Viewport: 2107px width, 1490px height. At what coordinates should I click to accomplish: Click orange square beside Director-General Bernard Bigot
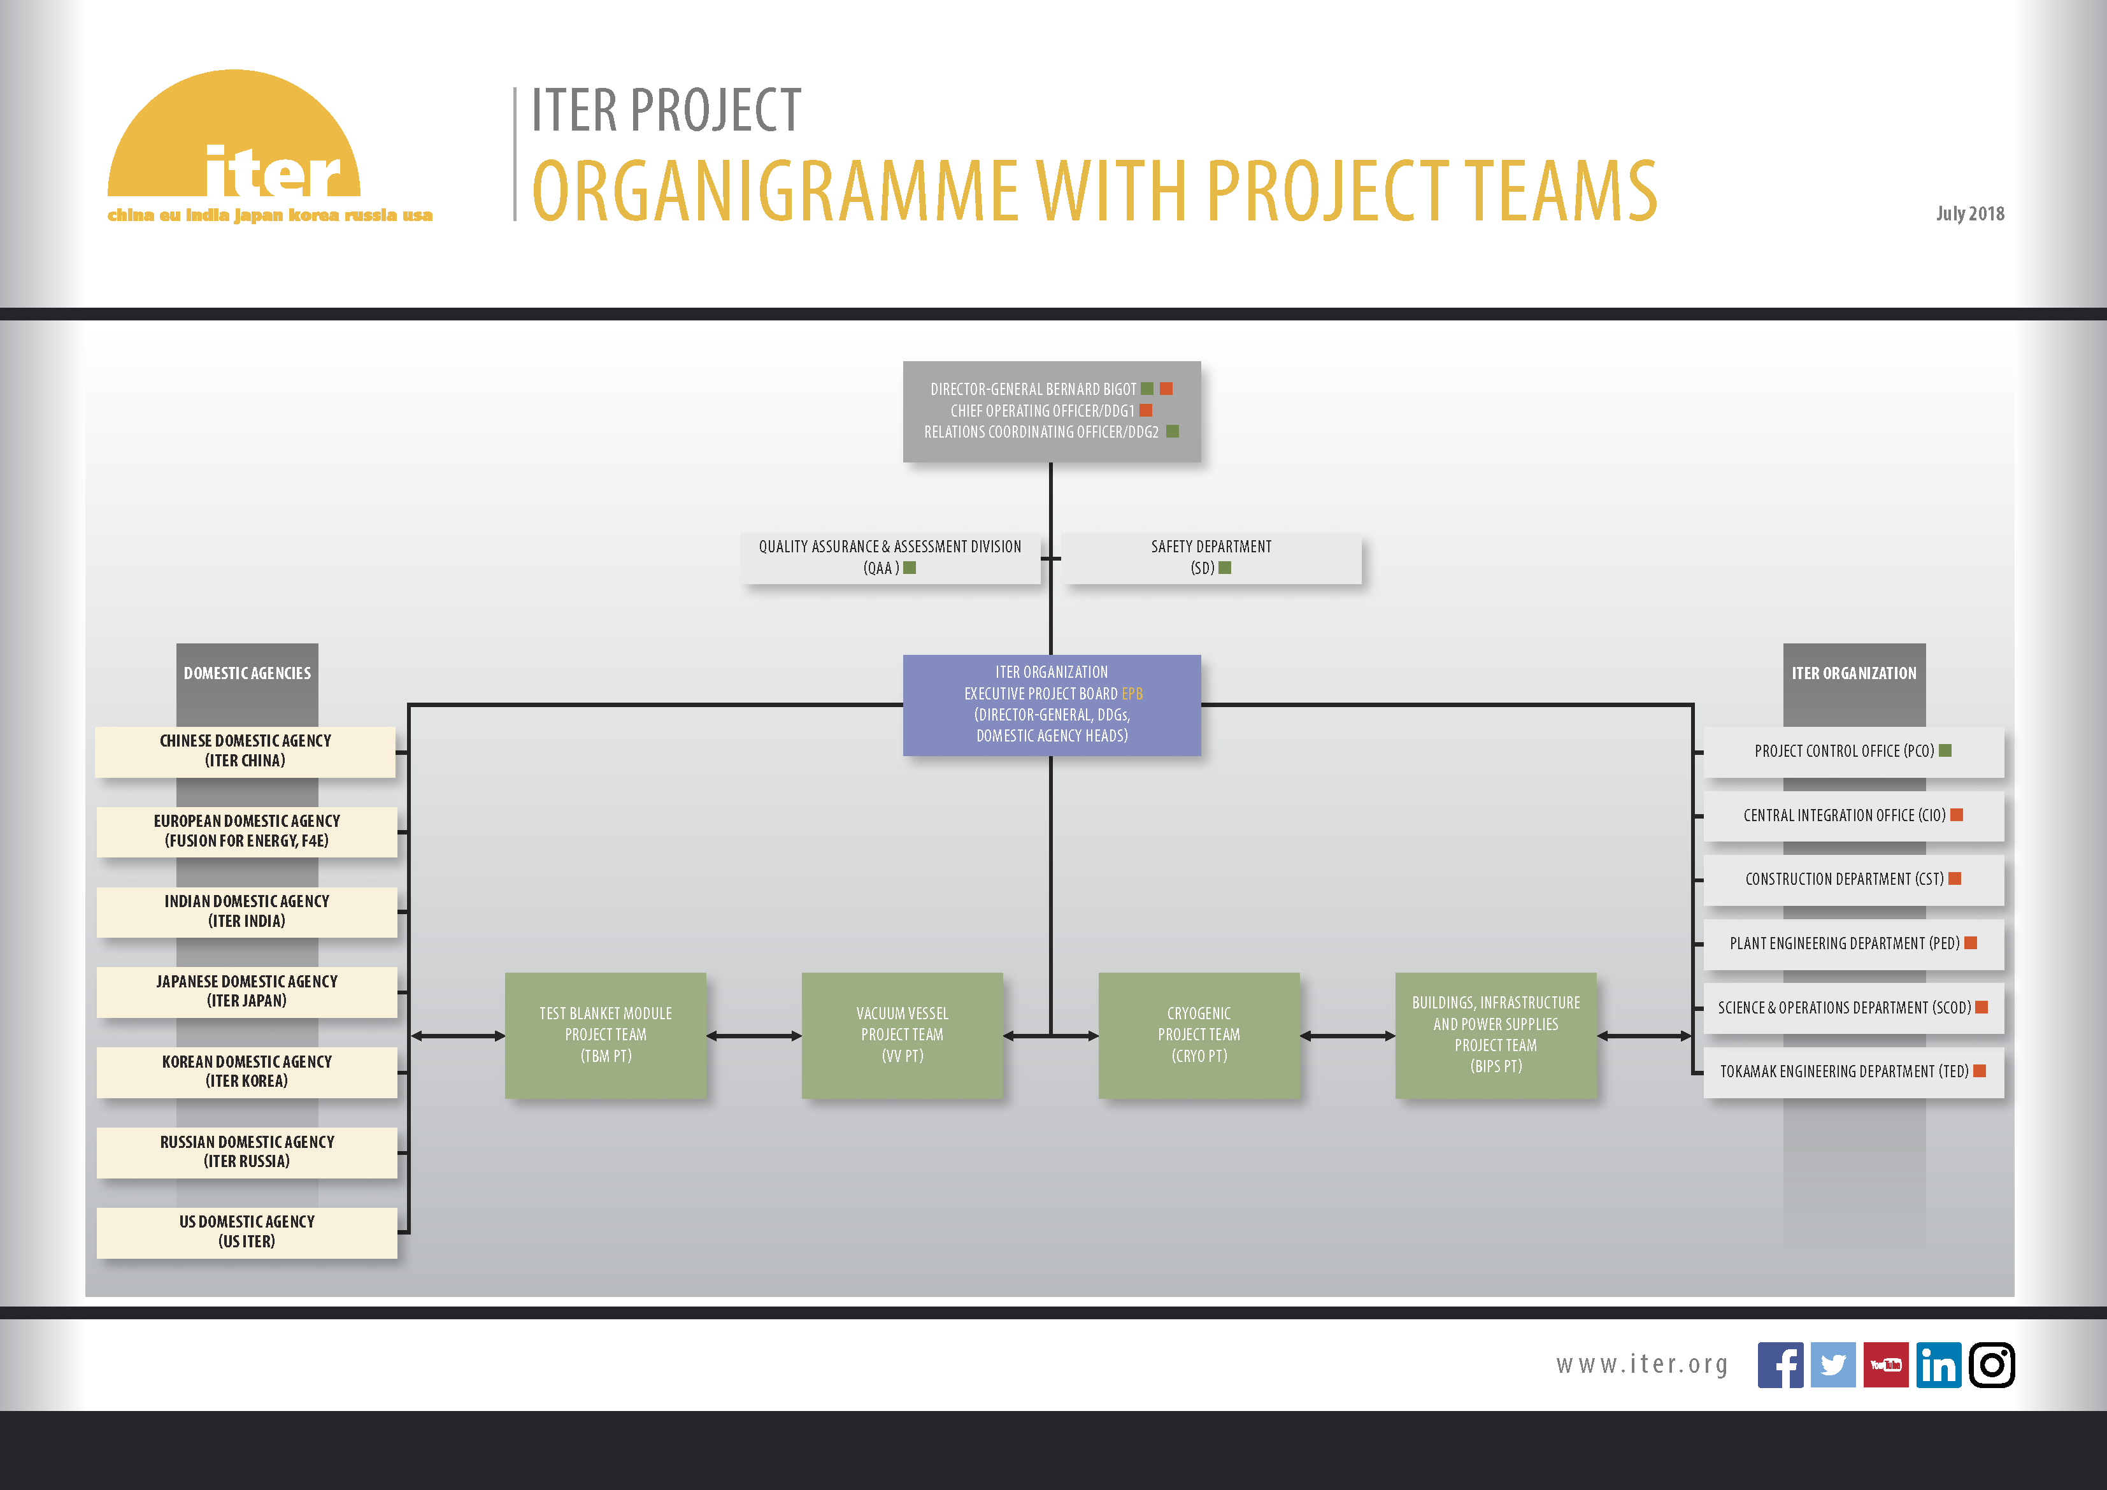[x=1166, y=389]
